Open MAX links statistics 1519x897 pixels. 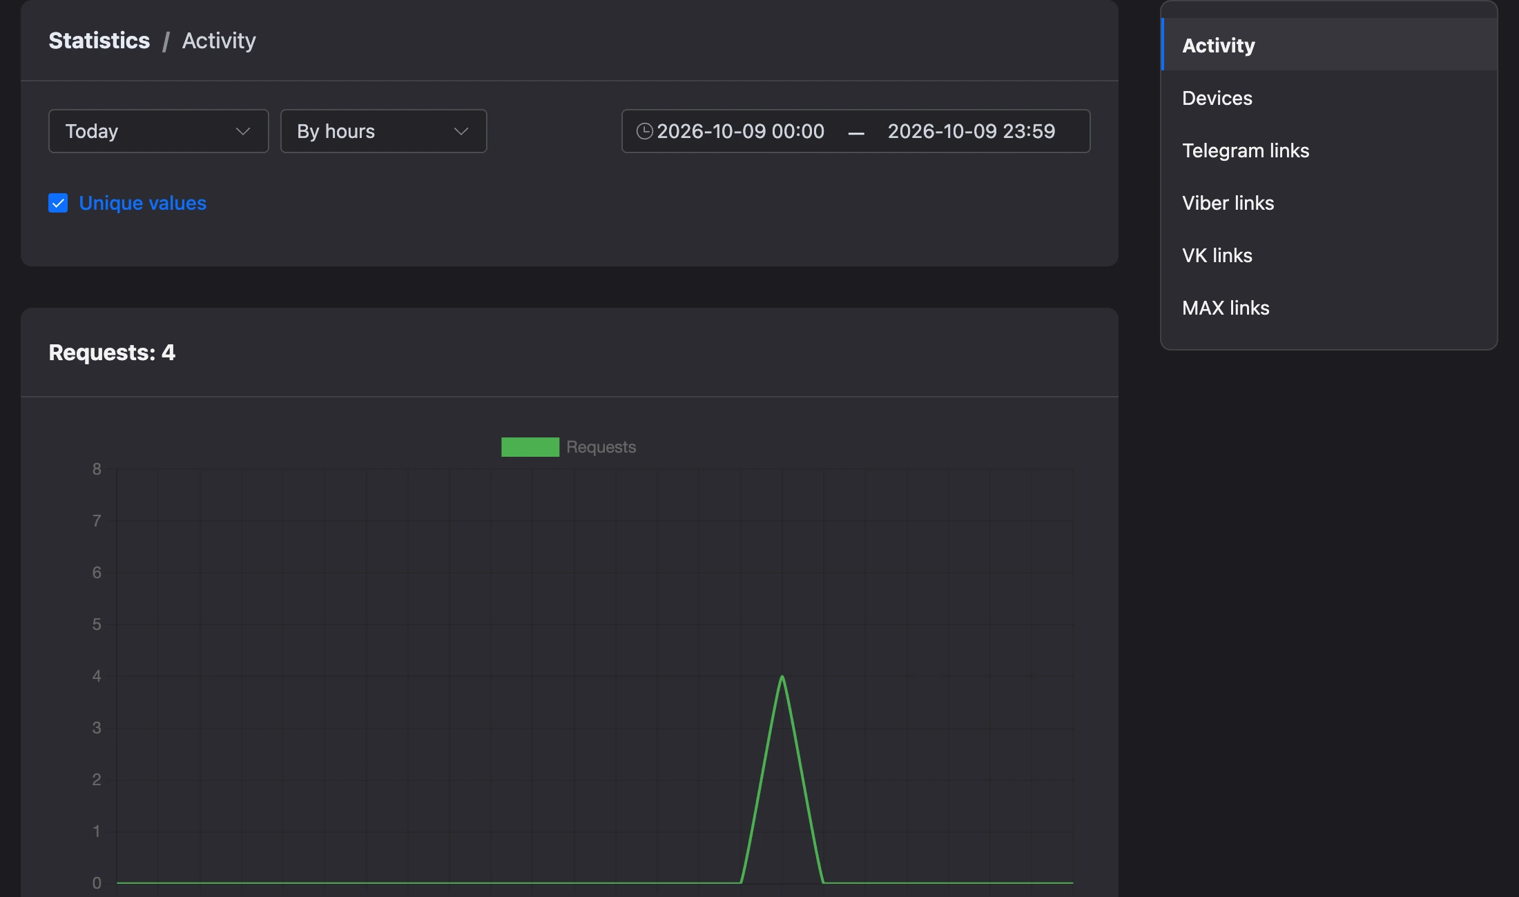1328,308
